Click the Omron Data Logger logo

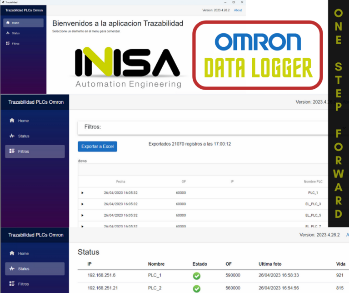pos(258,55)
